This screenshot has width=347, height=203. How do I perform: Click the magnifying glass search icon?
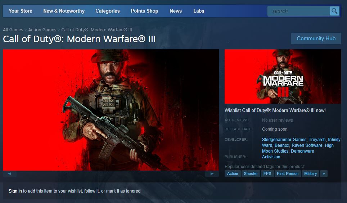(334, 11)
